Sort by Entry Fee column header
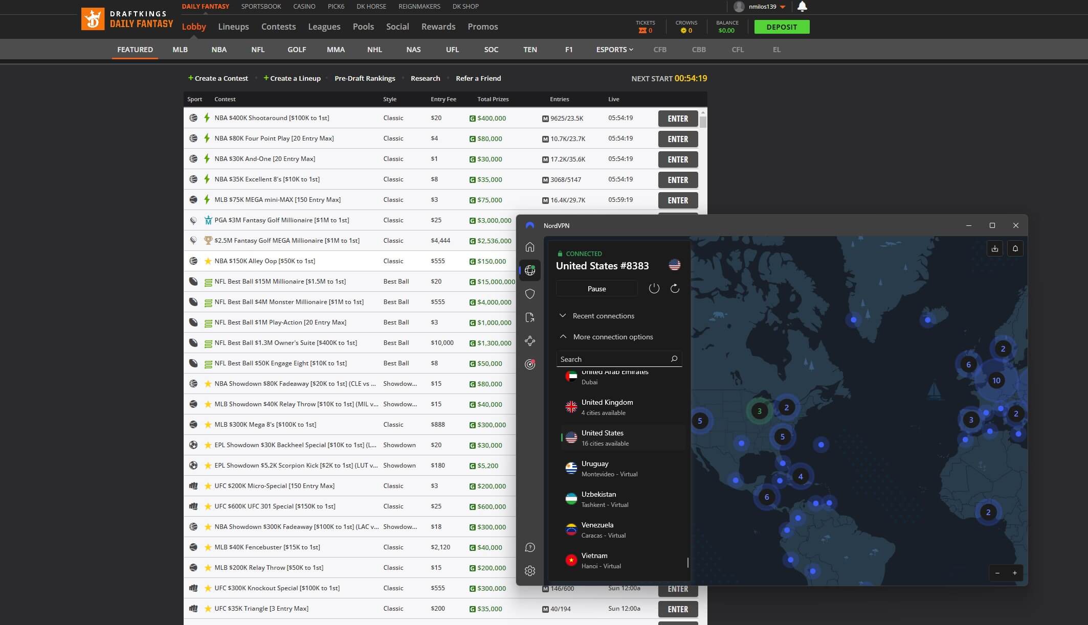The height and width of the screenshot is (625, 1088). click(x=443, y=99)
